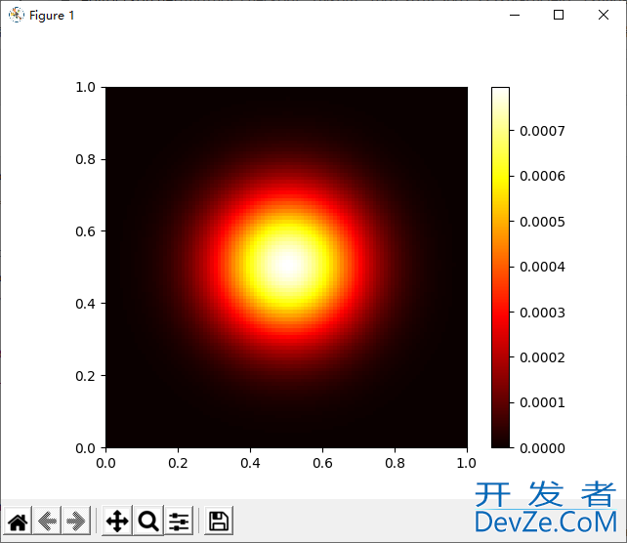Save the figure with the floppy disk icon

pyautogui.click(x=219, y=522)
